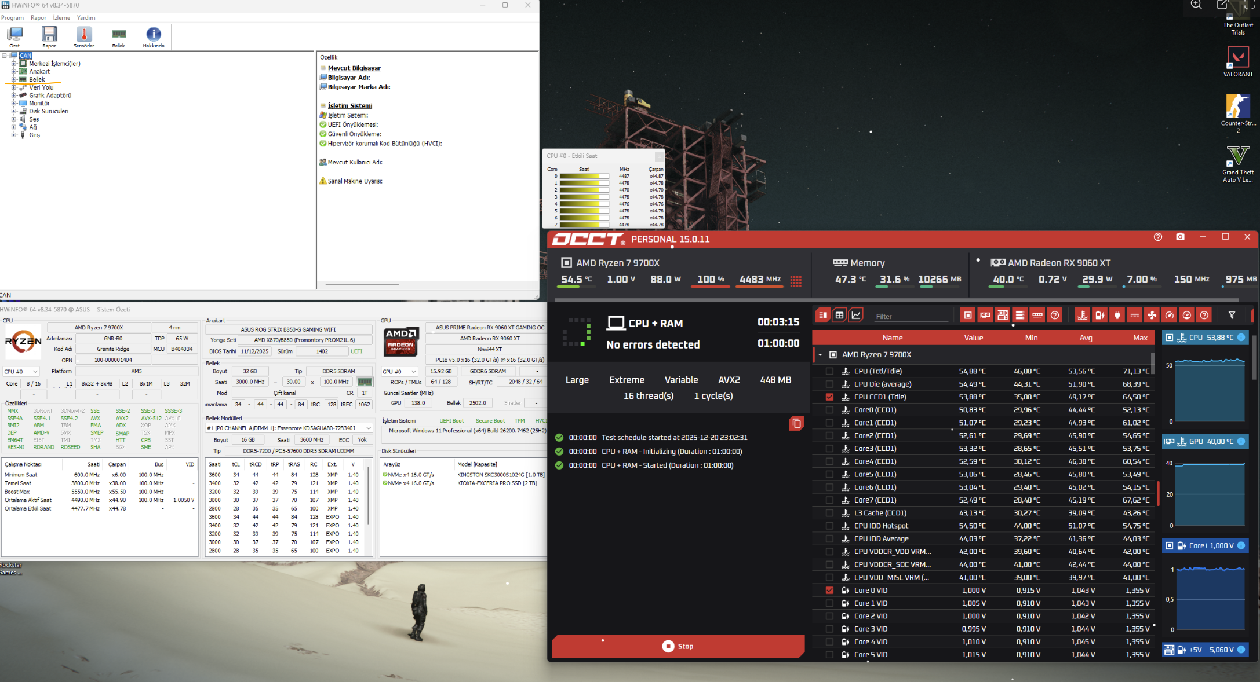Toggle motherboard sensor filter icon in OCCT

(x=1003, y=315)
